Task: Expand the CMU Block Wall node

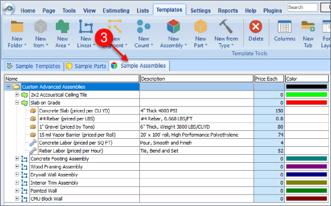Action: [x=17, y=199]
